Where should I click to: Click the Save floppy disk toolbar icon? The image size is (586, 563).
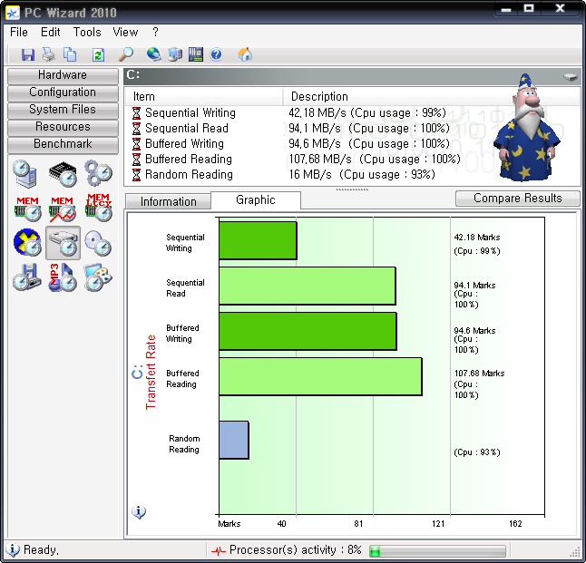click(x=27, y=55)
